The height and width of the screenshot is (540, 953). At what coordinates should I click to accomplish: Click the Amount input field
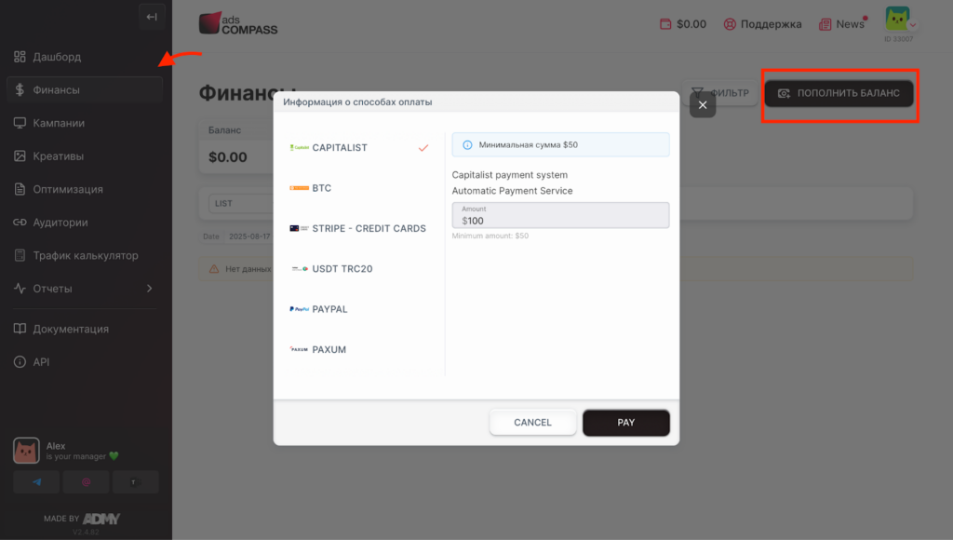point(560,215)
